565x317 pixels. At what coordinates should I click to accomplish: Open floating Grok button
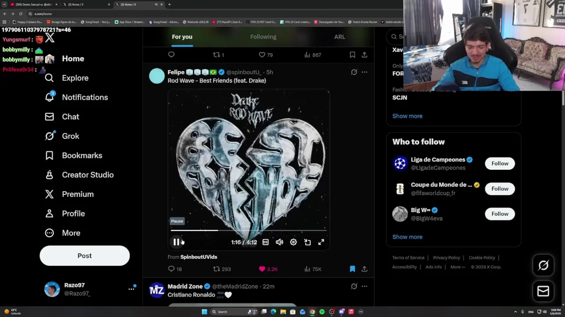[543, 265]
